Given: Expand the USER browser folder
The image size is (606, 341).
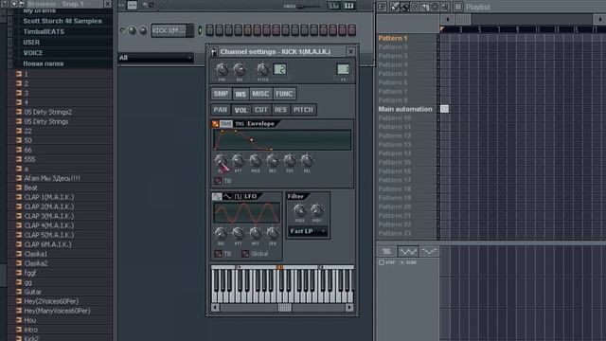Looking at the screenshot, I should [x=31, y=42].
